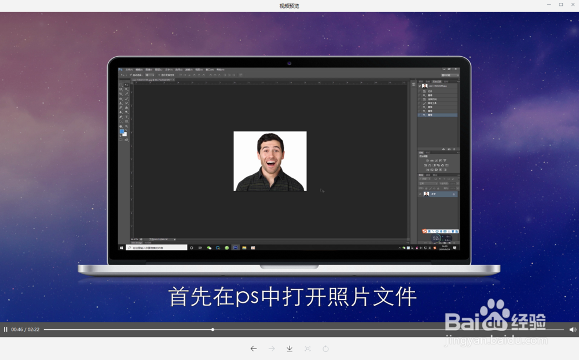Select the Zoom tool at the toolbar bottom

(x=126, y=126)
